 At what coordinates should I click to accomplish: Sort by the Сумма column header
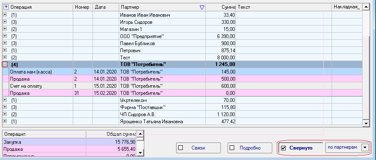220,7
